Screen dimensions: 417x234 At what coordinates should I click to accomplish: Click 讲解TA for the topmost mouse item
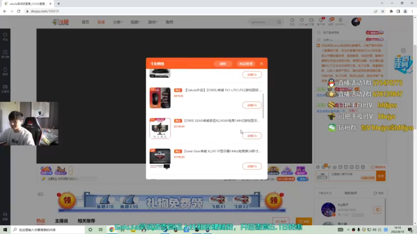click(252, 74)
